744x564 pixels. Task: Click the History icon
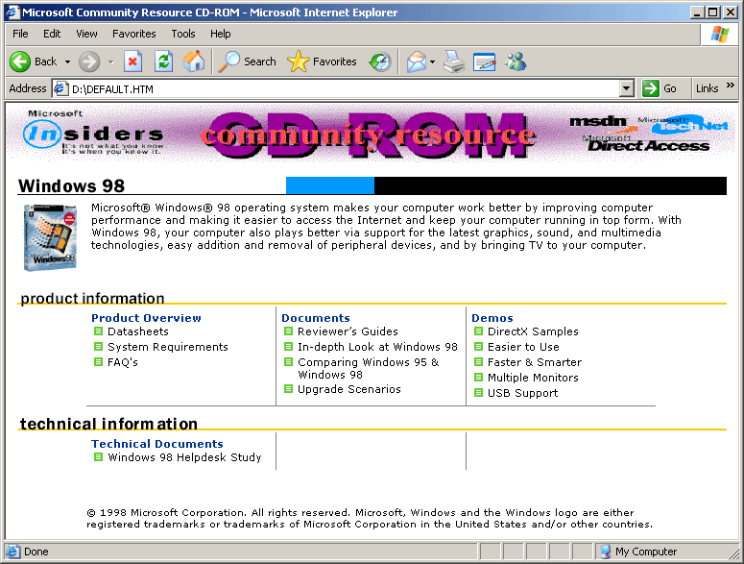[x=380, y=61]
